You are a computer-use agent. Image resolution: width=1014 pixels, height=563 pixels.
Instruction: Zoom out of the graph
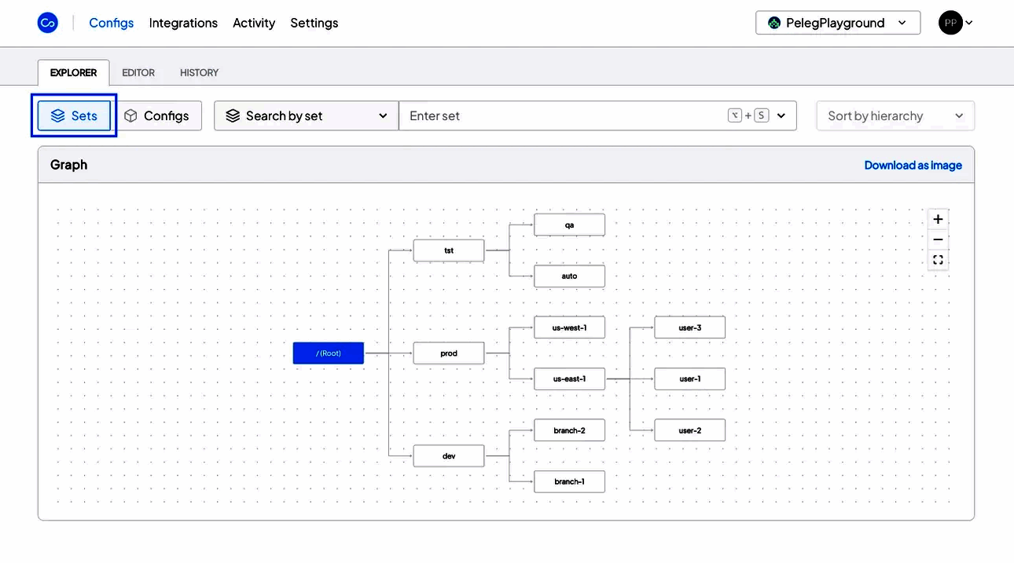[938, 239]
